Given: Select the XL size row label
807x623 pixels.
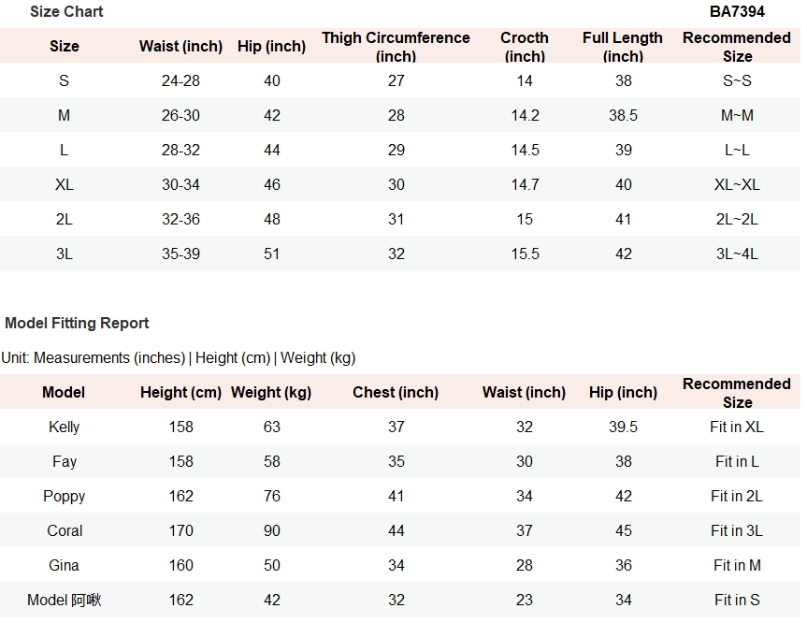Looking at the screenshot, I should point(65,184).
